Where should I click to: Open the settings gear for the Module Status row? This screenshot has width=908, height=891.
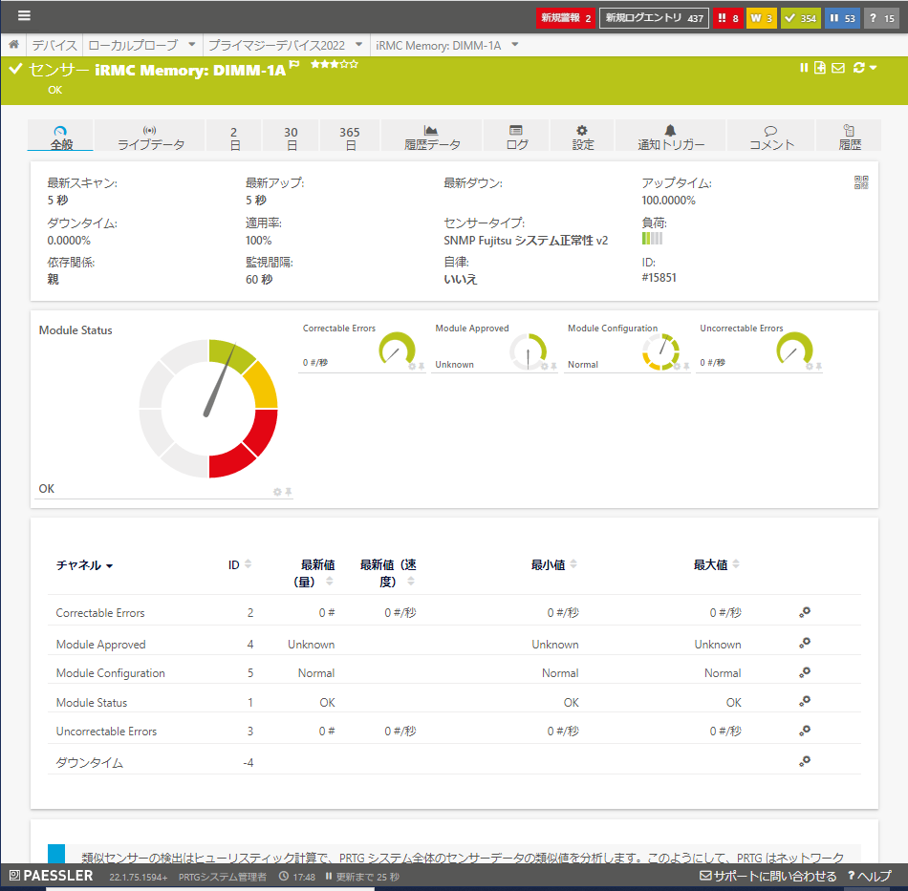805,701
